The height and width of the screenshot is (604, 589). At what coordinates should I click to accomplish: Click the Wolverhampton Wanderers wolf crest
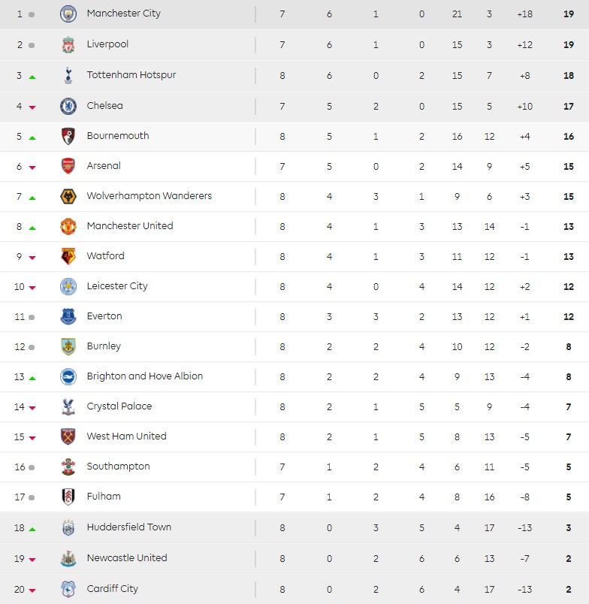point(68,196)
